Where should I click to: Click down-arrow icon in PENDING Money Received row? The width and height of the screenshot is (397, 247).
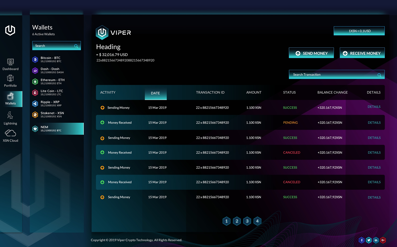pyautogui.click(x=102, y=122)
